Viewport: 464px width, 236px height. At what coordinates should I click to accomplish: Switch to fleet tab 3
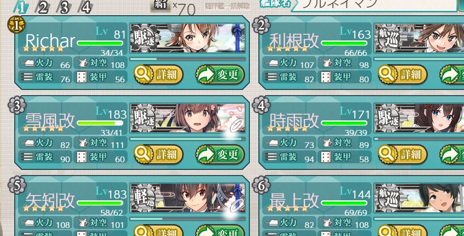pos(64,8)
